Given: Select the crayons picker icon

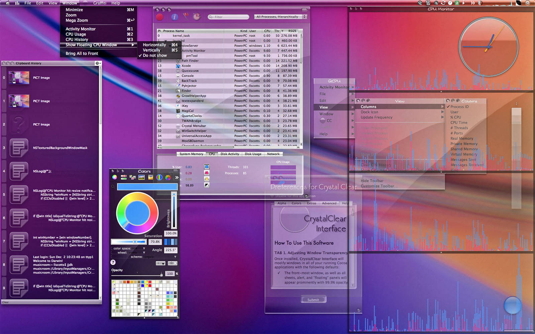Looking at the screenshot, I should pos(150,177).
